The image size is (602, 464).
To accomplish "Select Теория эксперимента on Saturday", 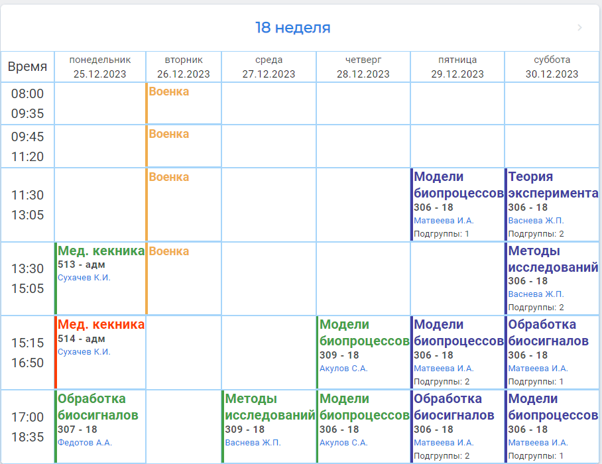I will [553, 185].
